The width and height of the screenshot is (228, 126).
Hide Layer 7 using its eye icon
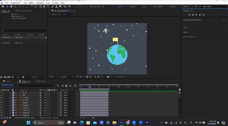[x=1, y=103]
